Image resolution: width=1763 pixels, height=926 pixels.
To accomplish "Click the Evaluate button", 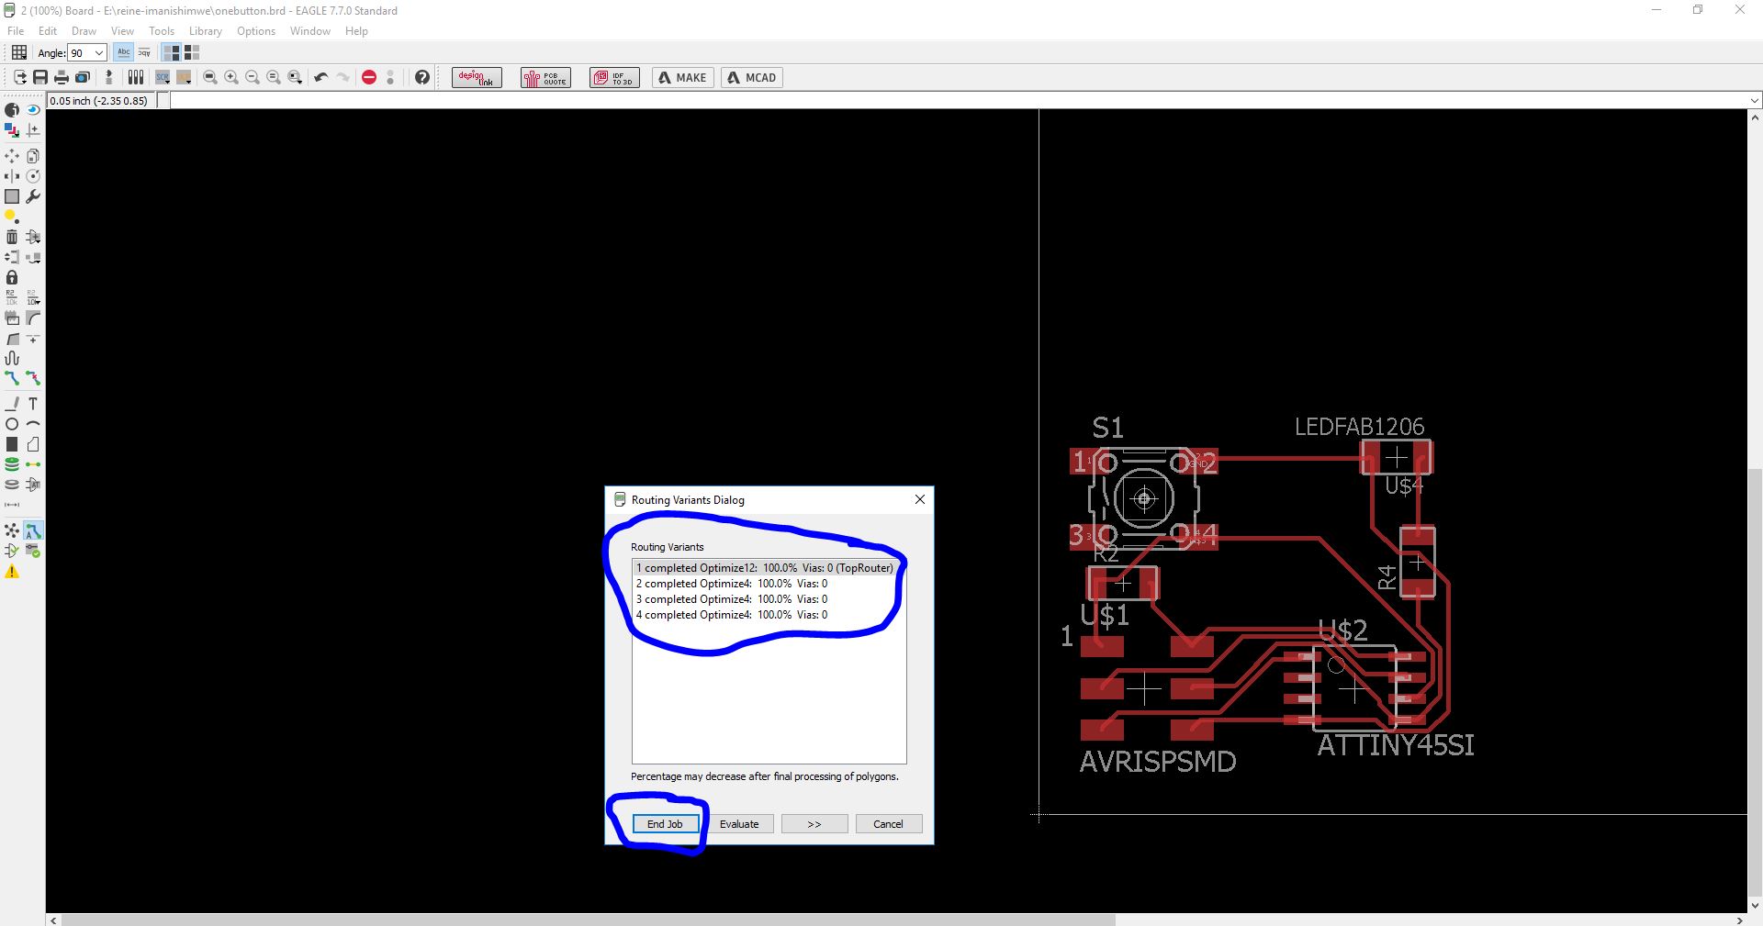I will (x=739, y=824).
